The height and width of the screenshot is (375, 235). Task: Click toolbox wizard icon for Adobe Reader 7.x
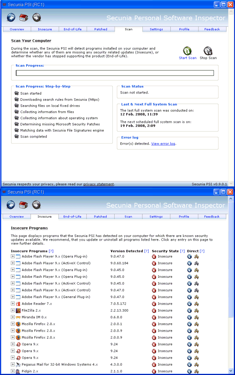tap(196, 304)
